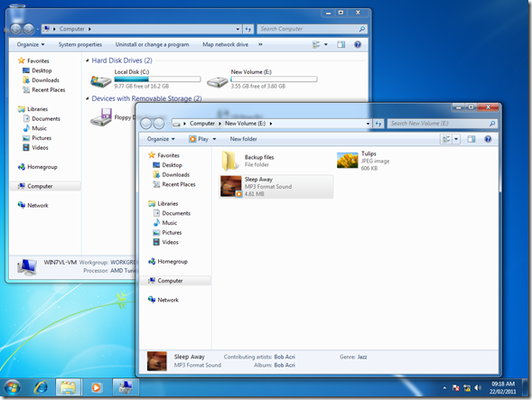Go forward in the New Volume window

click(158, 124)
